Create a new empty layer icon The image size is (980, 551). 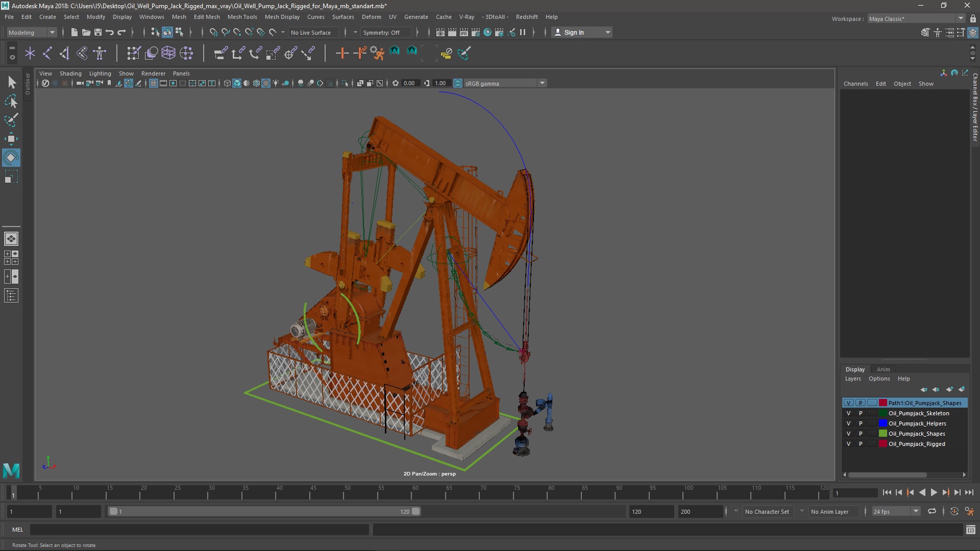pyautogui.click(x=949, y=389)
